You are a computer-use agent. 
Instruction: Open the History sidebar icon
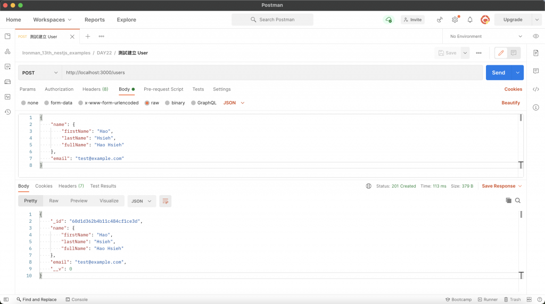pyautogui.click(x=7, y=112)
